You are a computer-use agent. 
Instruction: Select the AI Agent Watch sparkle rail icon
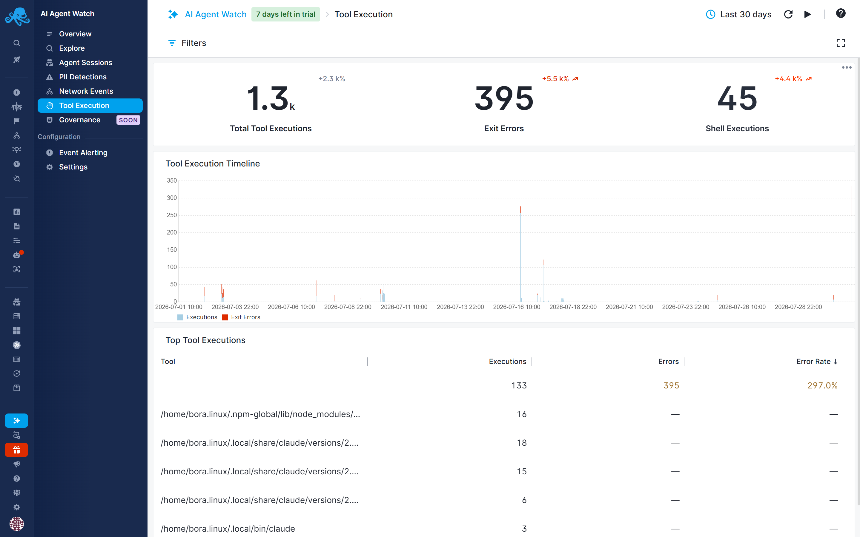point(16,421)
